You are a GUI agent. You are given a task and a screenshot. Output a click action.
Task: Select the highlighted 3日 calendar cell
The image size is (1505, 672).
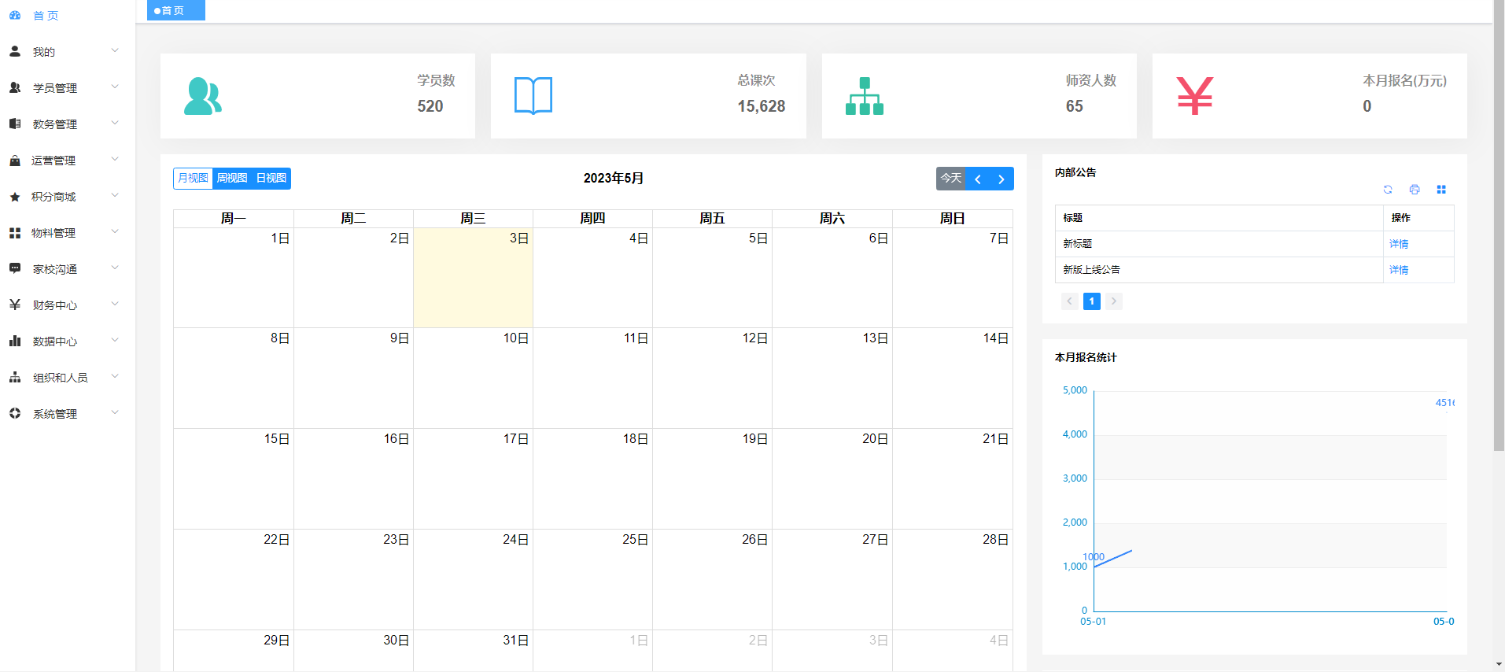pos(473,278)
